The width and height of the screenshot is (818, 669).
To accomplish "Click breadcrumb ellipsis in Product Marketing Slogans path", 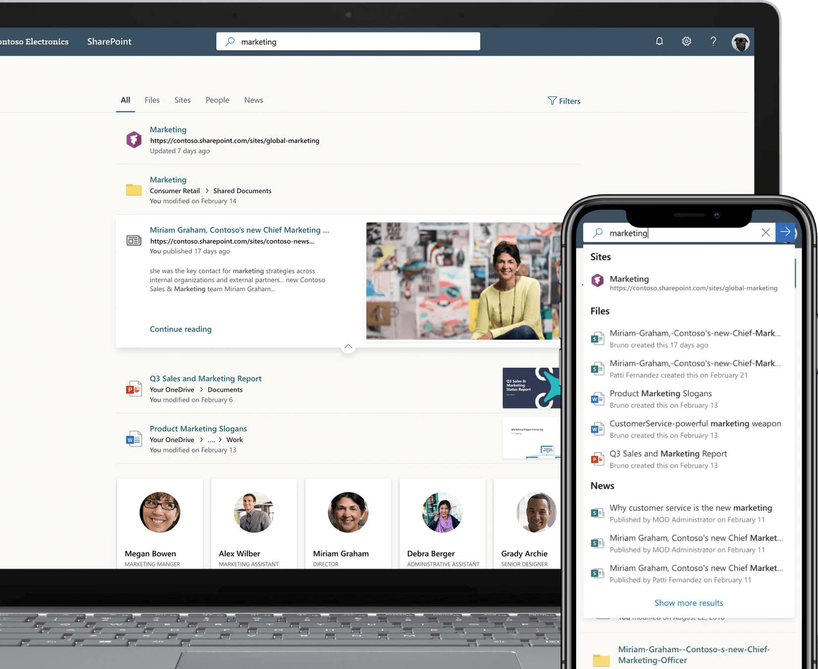I will point(211,440).
